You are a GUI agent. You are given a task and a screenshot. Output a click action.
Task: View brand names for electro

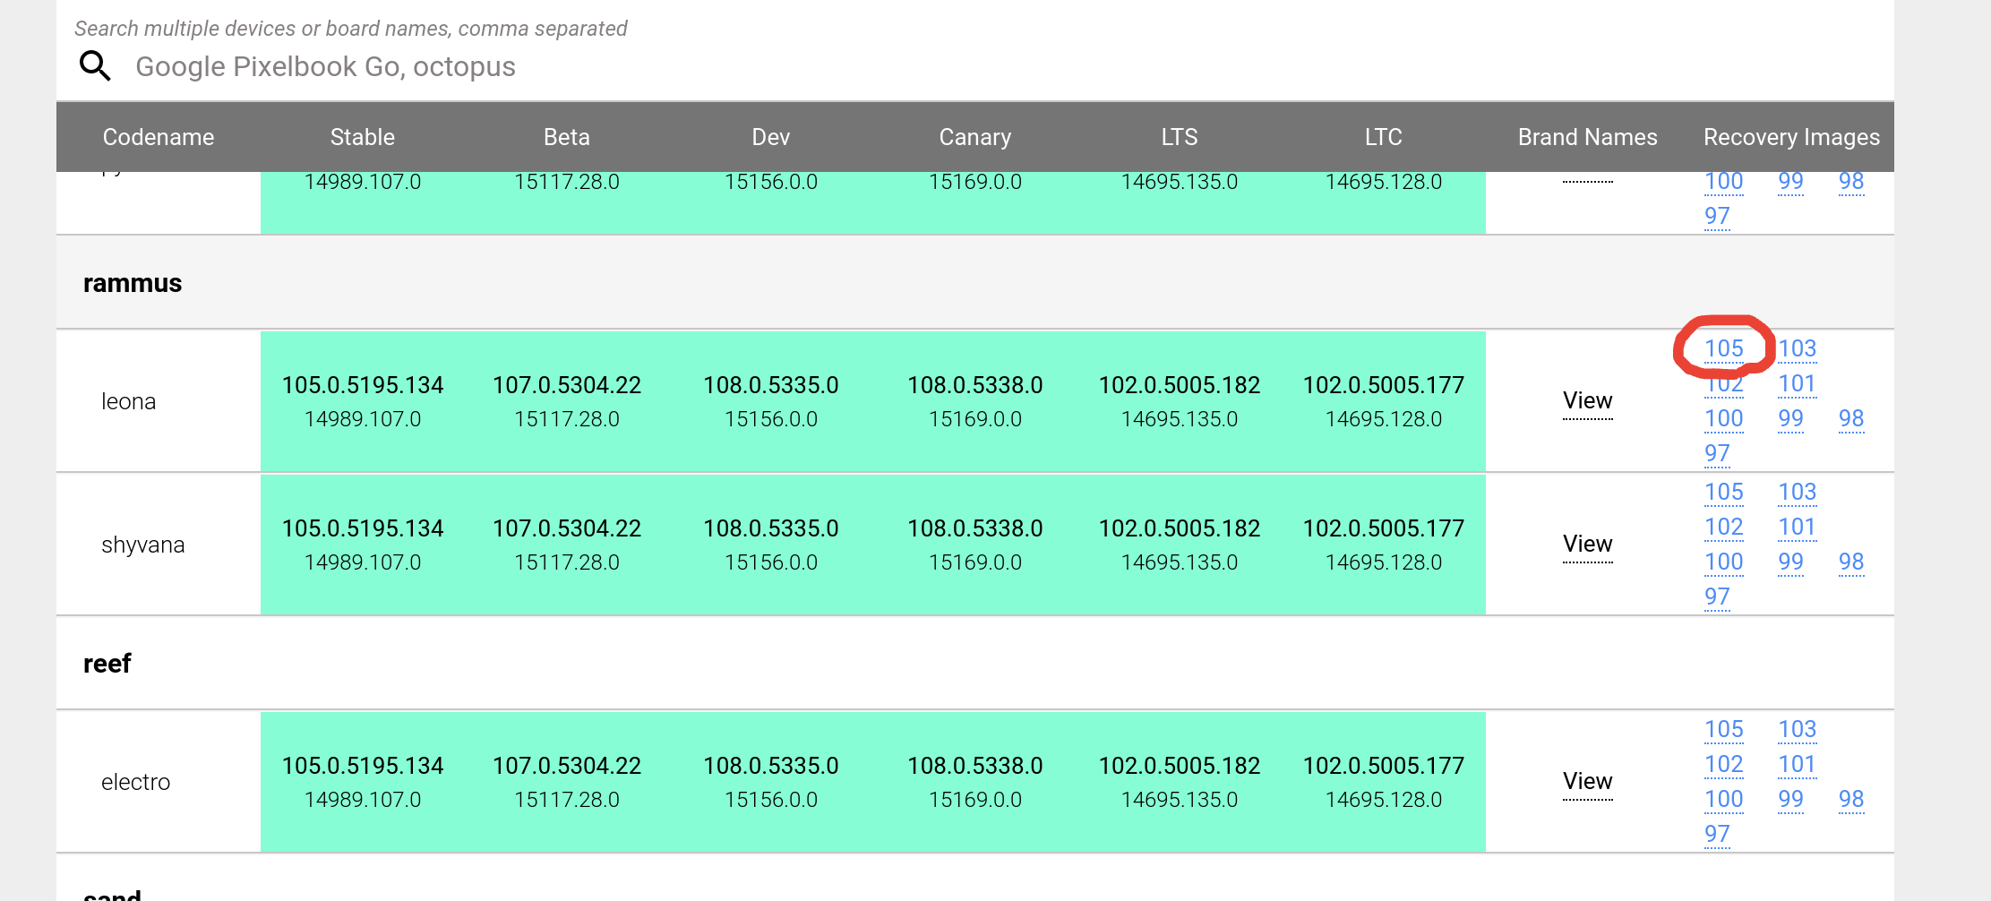[1587, 782]
